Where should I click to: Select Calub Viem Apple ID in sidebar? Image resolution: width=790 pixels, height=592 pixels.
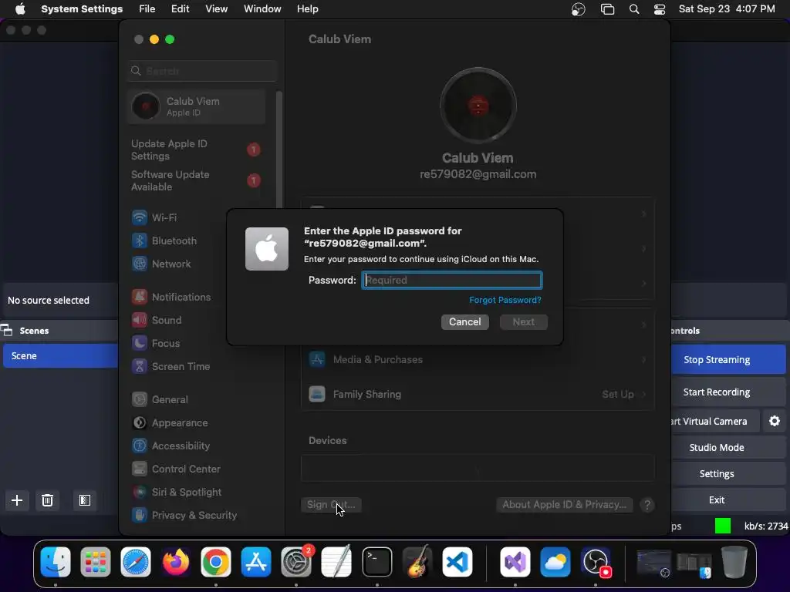pyautogui.click(x=197, y=106)
